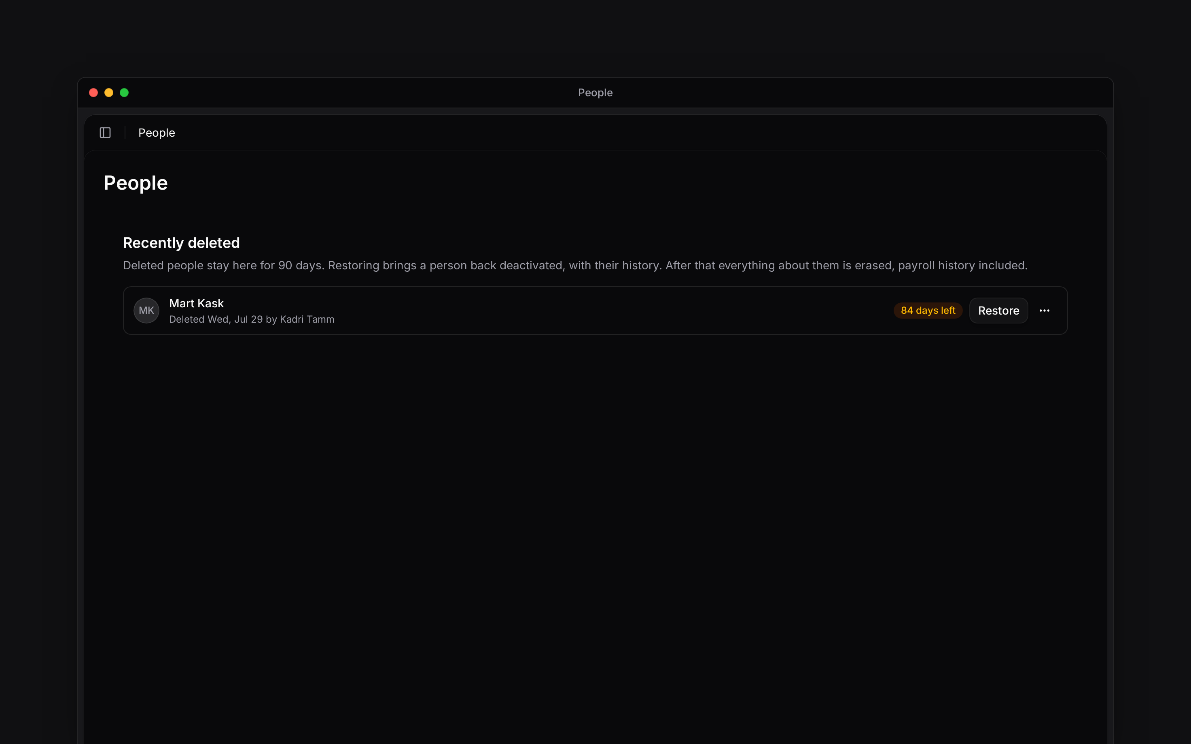Open the more options menu for Mart Kask
Viewport: 1191px width, 744px height.
(1044, 311)
